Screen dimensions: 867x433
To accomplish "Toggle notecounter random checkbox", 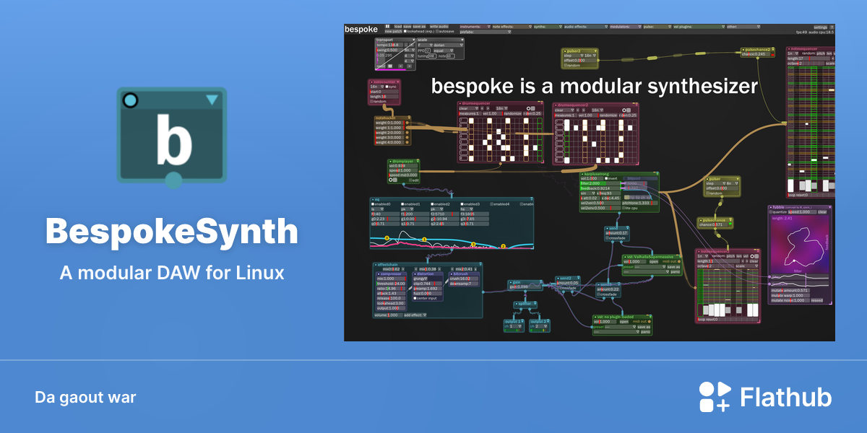I will point(371,101).
